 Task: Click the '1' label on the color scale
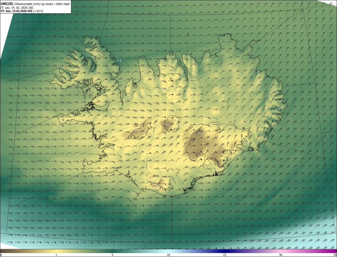(56, 255)
